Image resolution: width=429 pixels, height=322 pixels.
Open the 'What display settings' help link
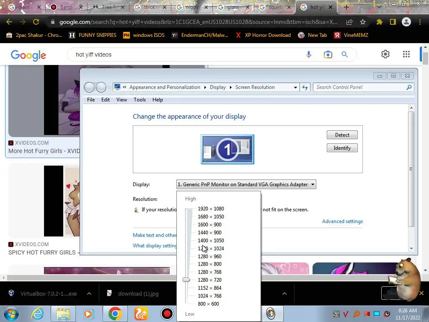pos(155,246)
